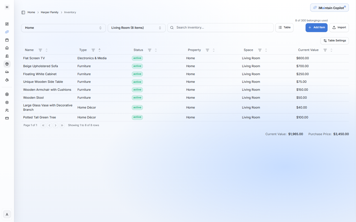
Task: Click the blue Add Item button
Action: pos(316,27)
